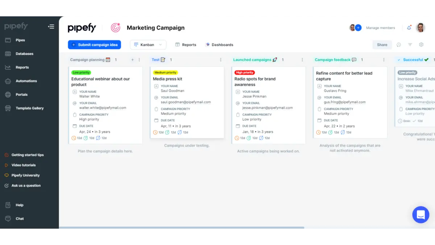Image resolution: width=435 pixels, height=245 pixels.
Task: Click gus.fring@pipefymail.com email
Action: coord(345,102)
